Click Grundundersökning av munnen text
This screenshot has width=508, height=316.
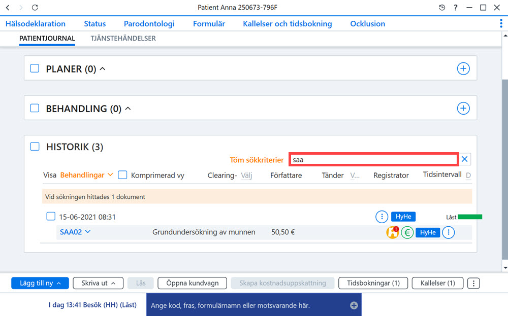(x=204, y=232)
